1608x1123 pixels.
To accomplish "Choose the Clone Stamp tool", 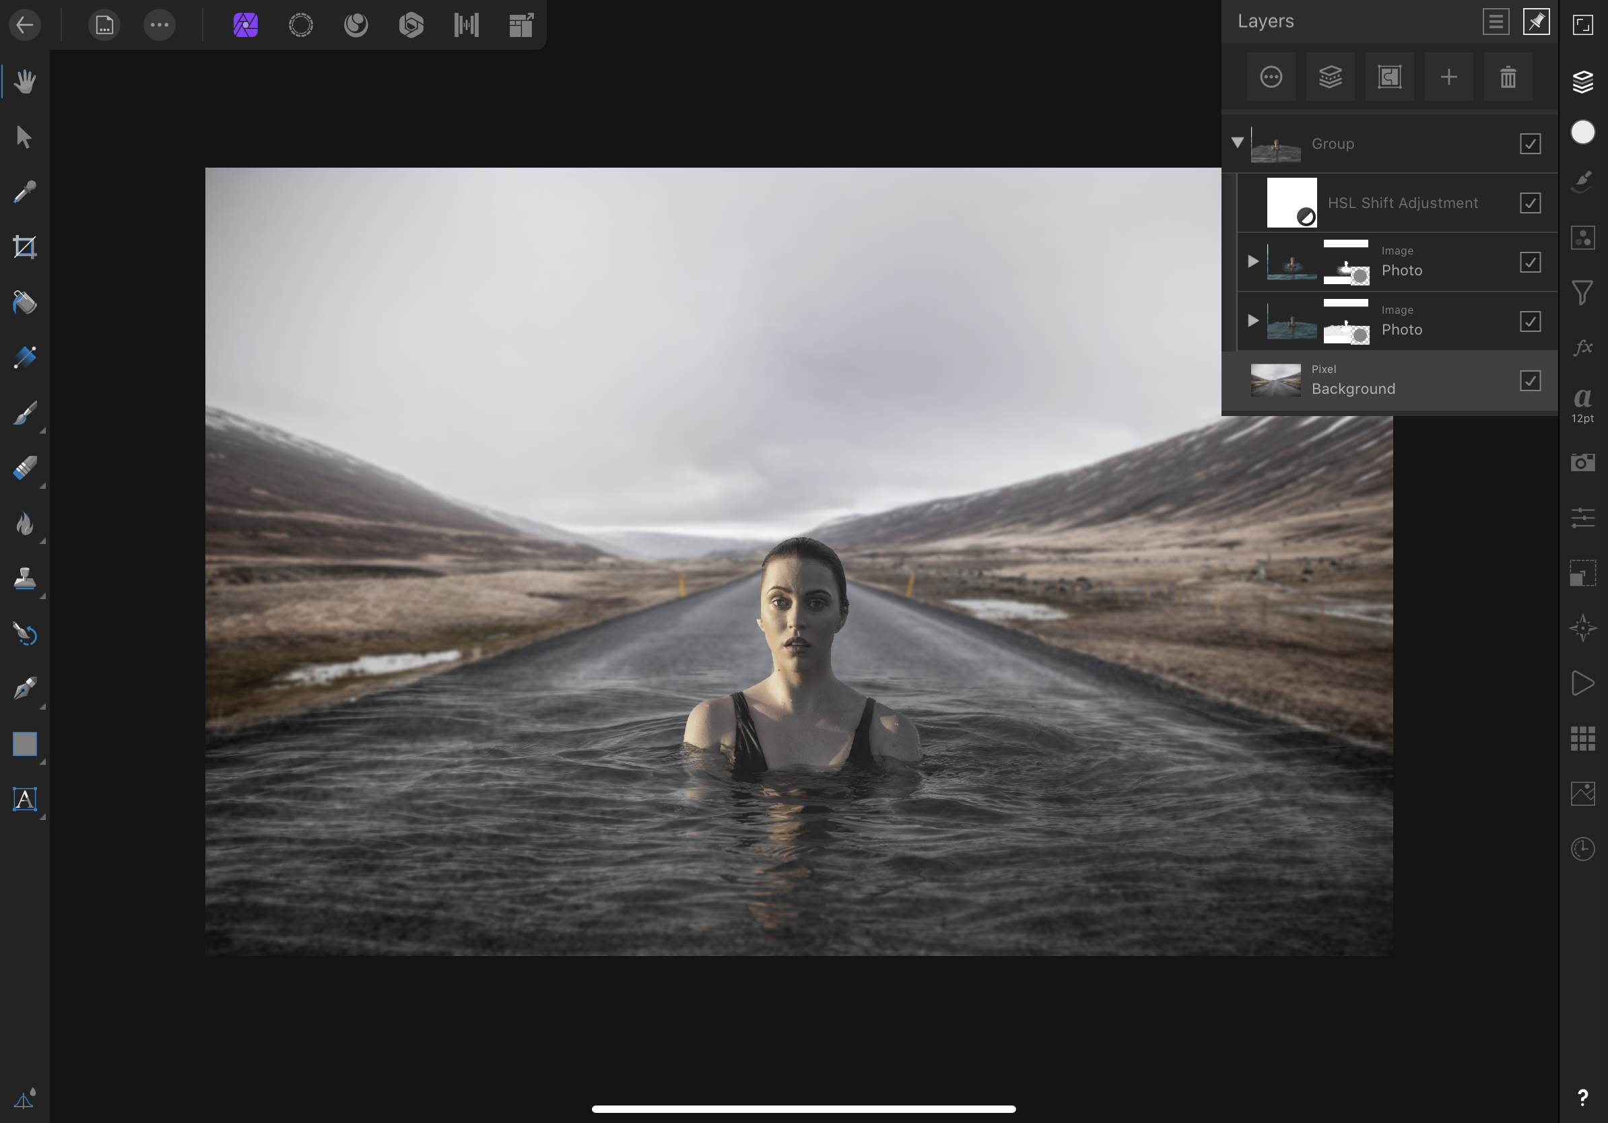I will [24, 579].
